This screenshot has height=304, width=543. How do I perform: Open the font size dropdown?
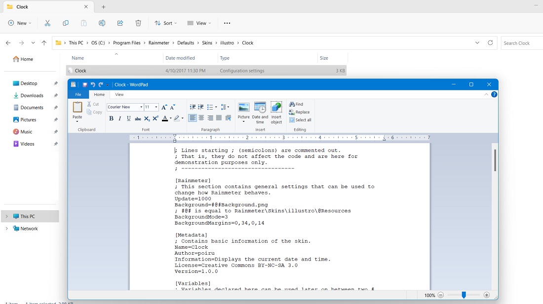coord(156,107)
